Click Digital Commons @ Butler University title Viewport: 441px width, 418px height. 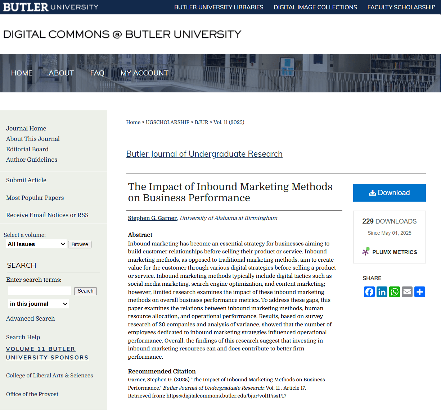[122, 34]
